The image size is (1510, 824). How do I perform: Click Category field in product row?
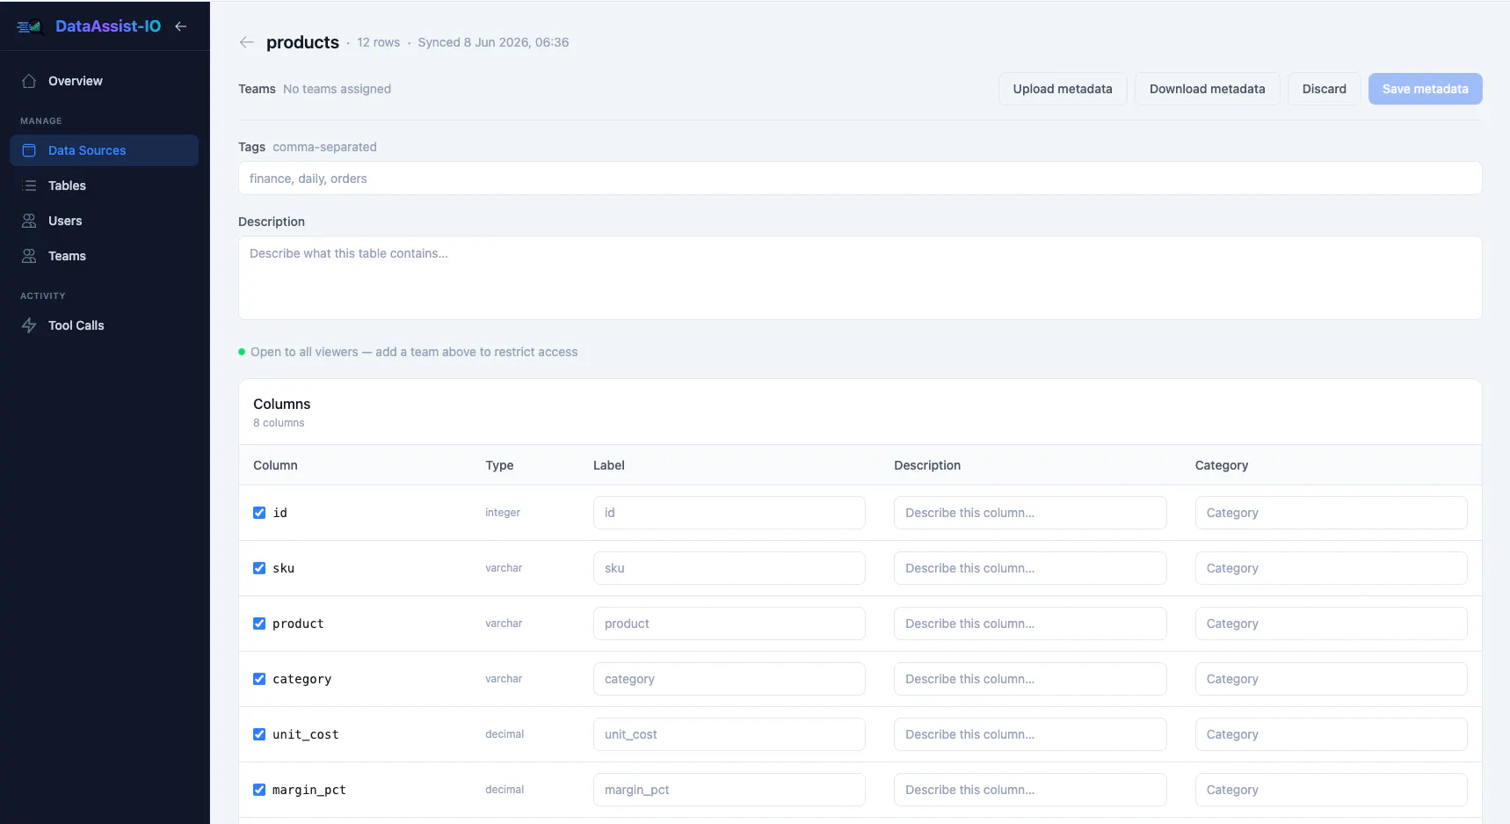tap(1332, 623)
